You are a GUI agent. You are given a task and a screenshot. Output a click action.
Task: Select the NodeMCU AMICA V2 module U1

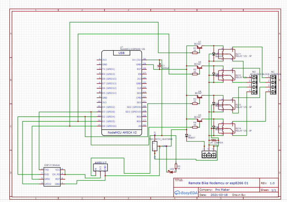tap(122, 93)
